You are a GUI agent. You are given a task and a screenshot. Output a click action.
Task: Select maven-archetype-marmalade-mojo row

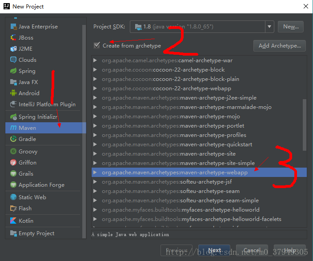click(199, 107)
